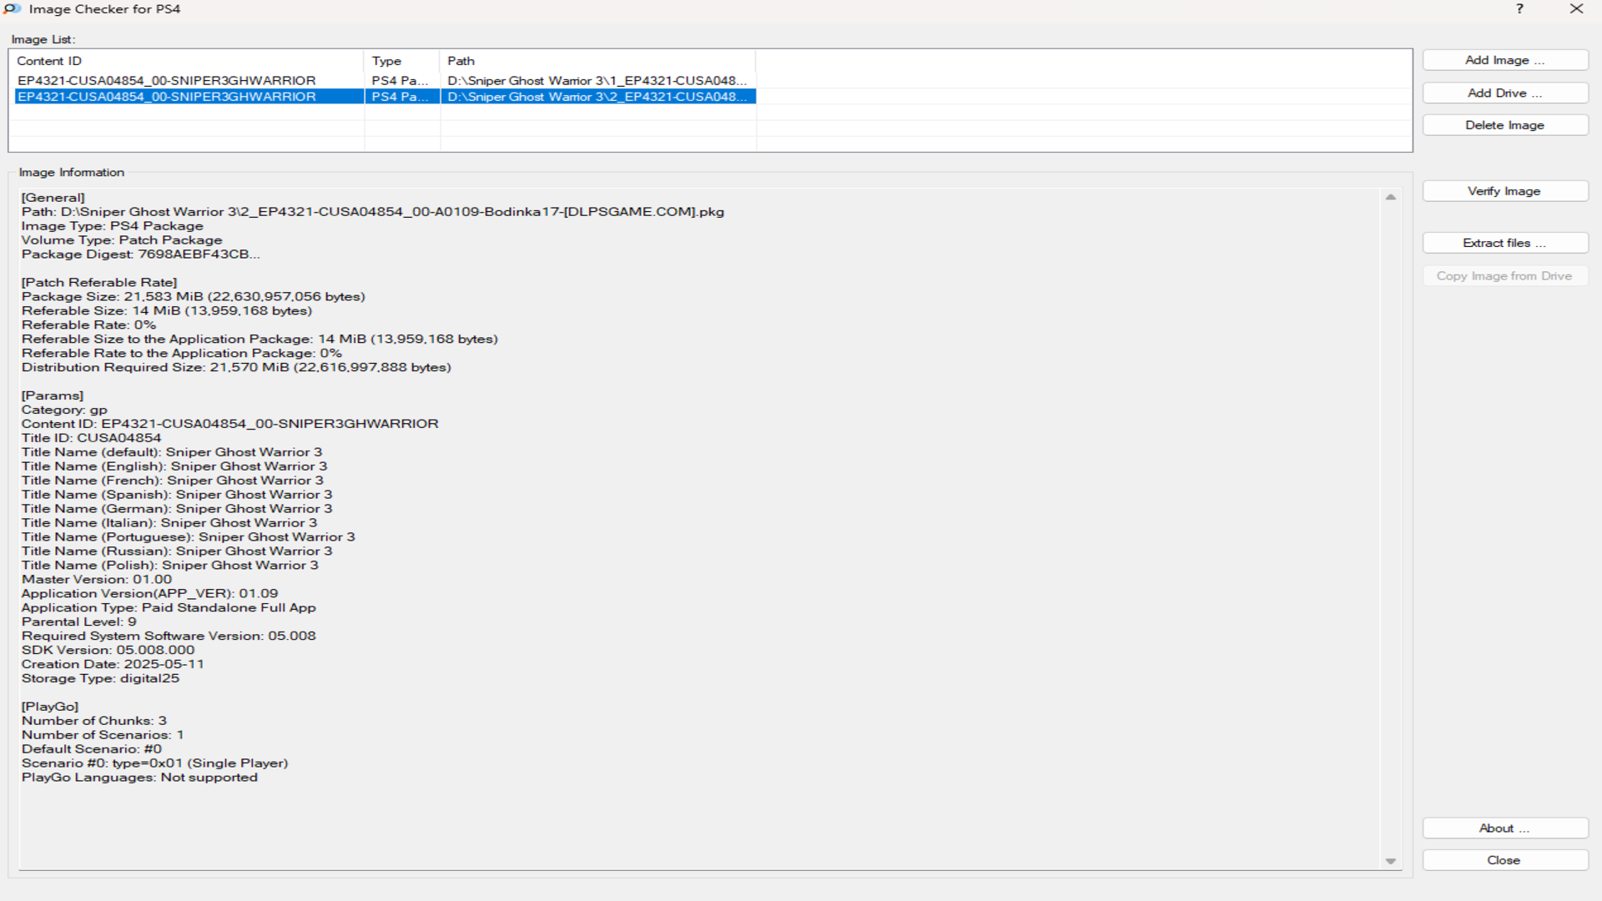This screenshot has height=901, width=1602.
Task: Click the Package Digest line in information
Action: tap(141, 254)
